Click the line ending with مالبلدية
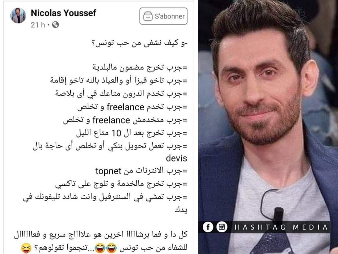Screen dimensions: 338x254 tap(140, 68)
